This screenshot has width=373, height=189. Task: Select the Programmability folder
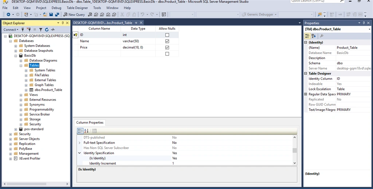[x=42, y=110]
